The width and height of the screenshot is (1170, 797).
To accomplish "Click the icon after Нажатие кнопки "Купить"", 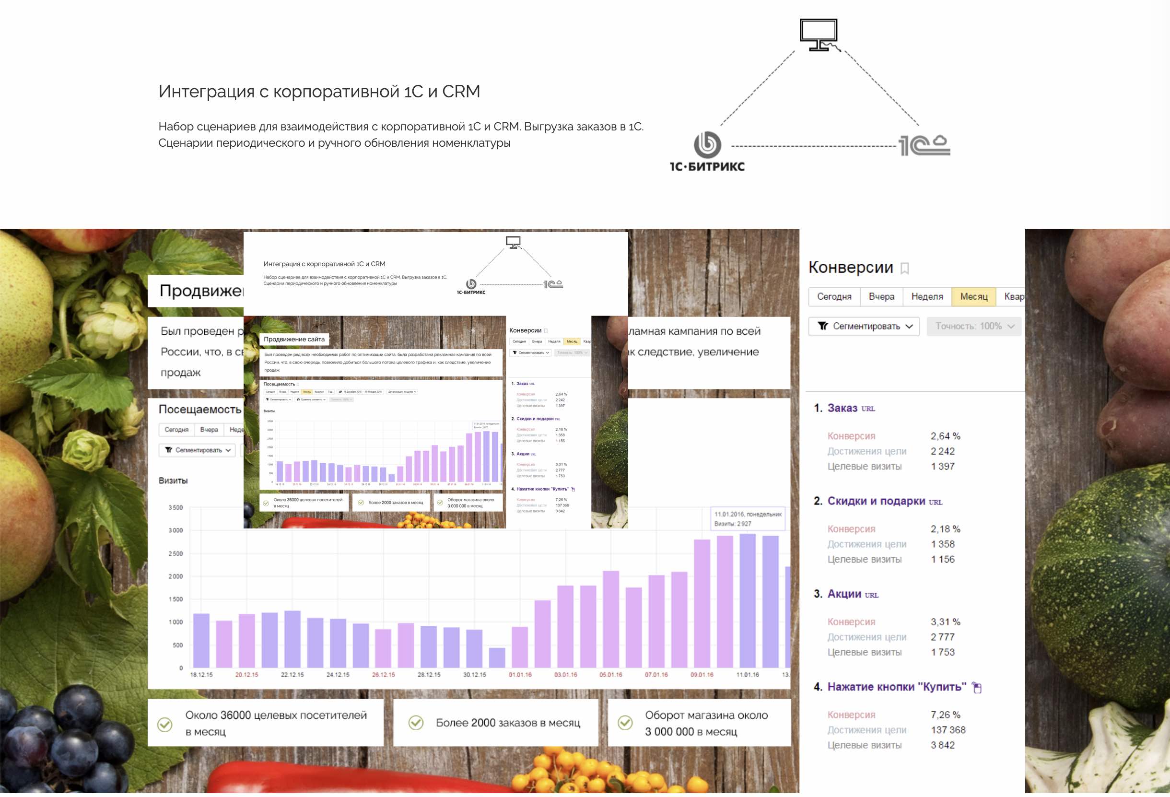I will [977, 687].
